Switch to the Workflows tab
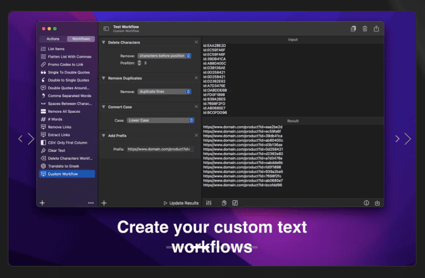This screenshot has width=425, height=278. tap(81, 39)
